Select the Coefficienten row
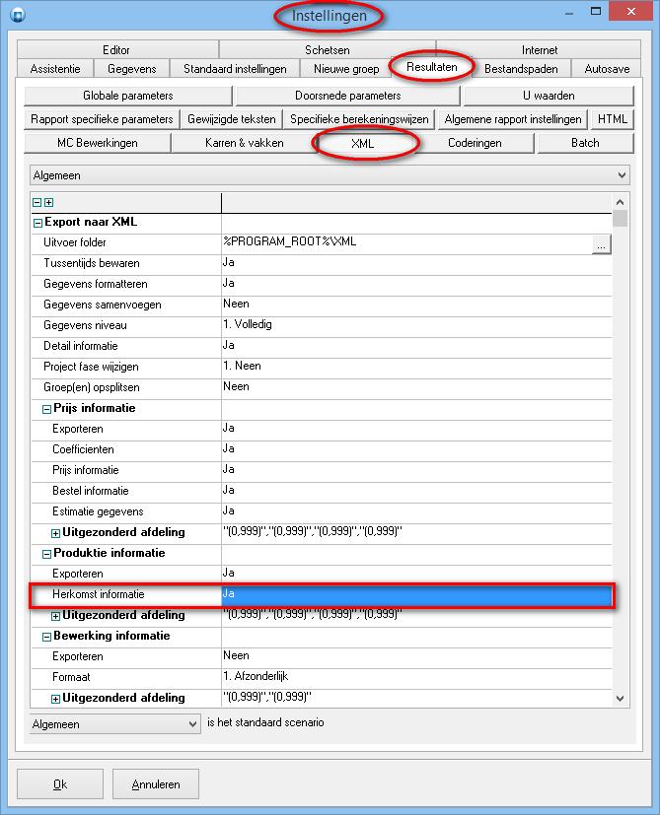Image resolution: width=660 pixels, height=815 pixels. coord(322,449)
